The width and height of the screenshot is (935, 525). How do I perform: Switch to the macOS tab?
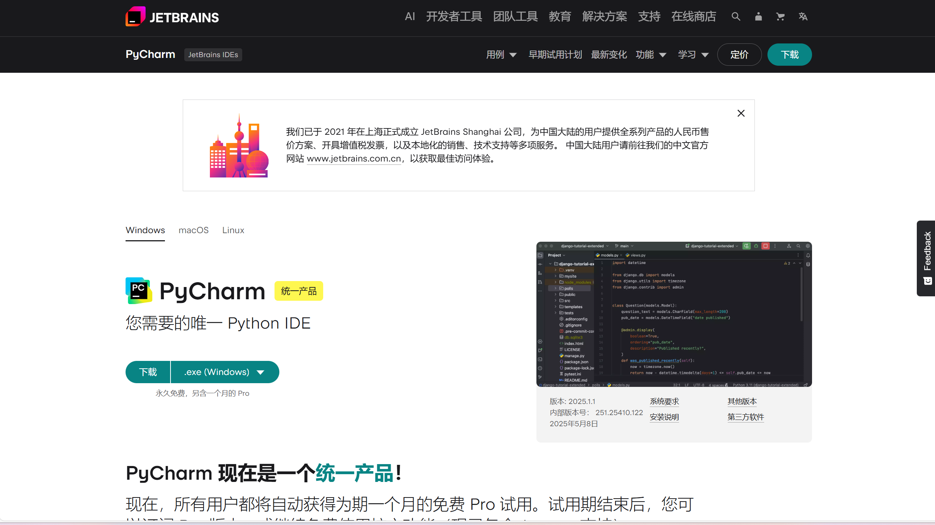[x=194, y=230]
